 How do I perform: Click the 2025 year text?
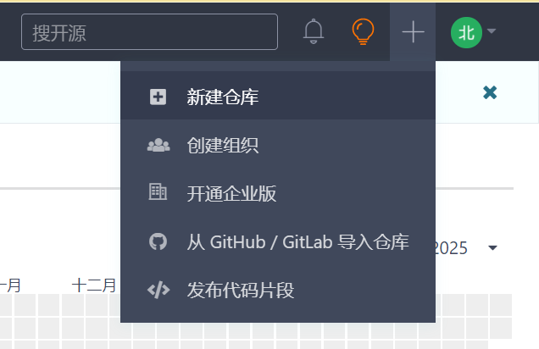[x=452, y=248]
